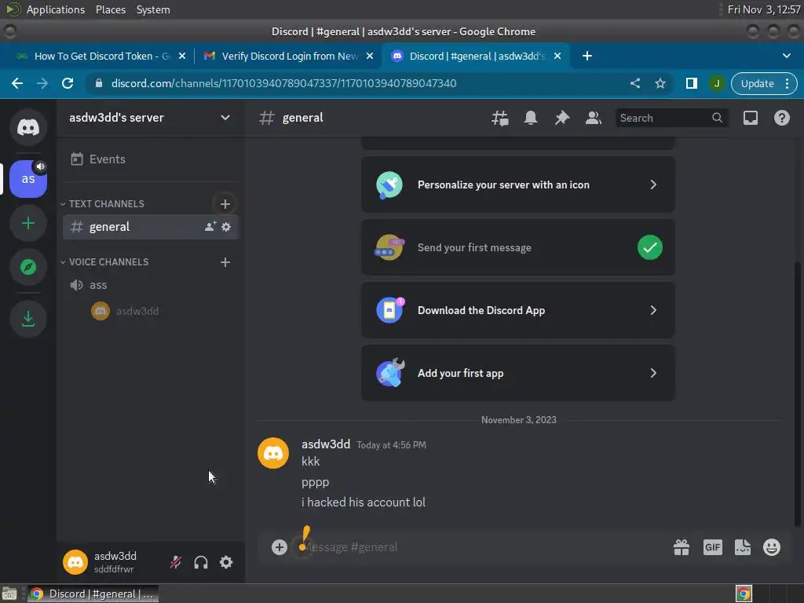
Task: Click the attach file plus button
Action: (x=280, y=547)
